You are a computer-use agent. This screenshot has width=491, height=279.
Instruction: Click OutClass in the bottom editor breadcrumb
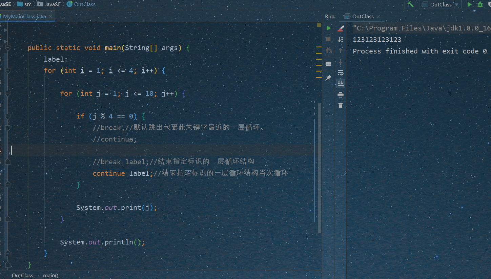point(22,276)
